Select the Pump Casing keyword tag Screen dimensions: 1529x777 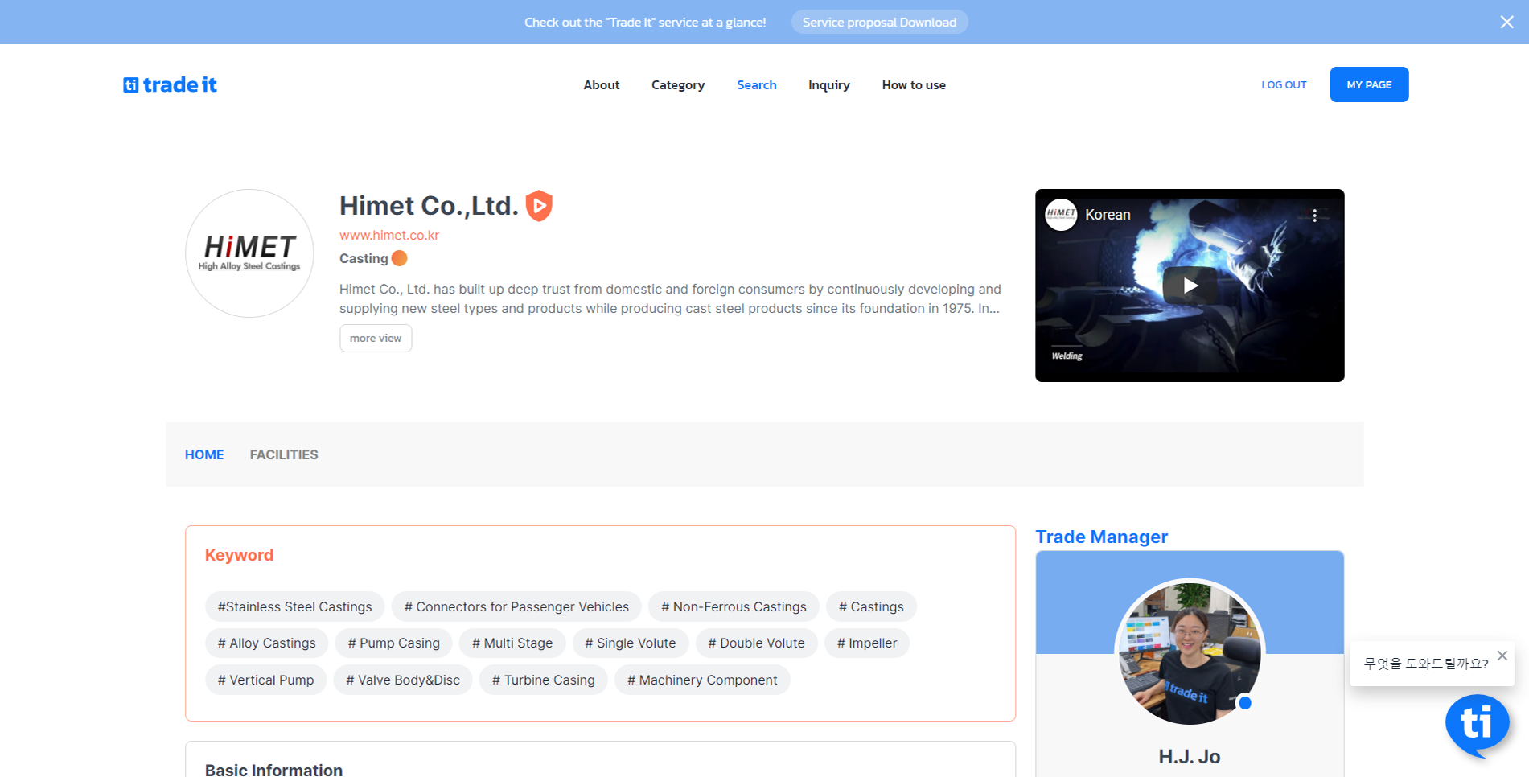[394, 643]
